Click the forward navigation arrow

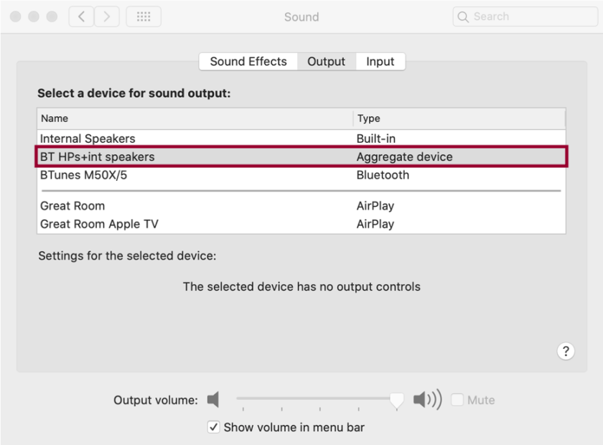click(107, 17)
